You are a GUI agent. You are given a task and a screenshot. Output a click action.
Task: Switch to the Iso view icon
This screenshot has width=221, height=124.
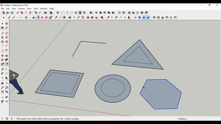tap(154, 18)
